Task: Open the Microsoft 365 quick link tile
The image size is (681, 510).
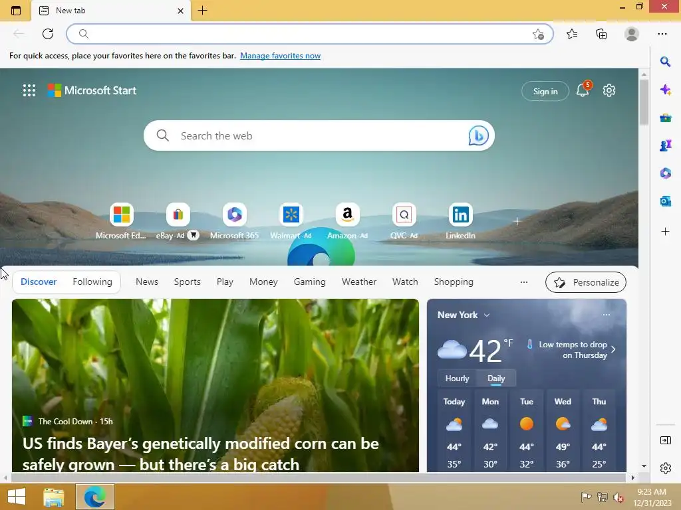Action: click(x=234, y=220)
